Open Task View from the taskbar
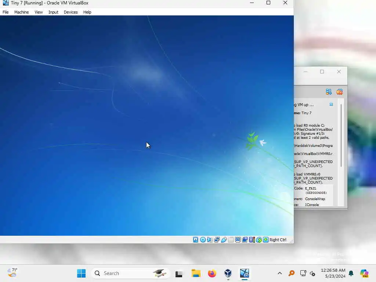Screen dimensions: 376x282 click(179, 273)
